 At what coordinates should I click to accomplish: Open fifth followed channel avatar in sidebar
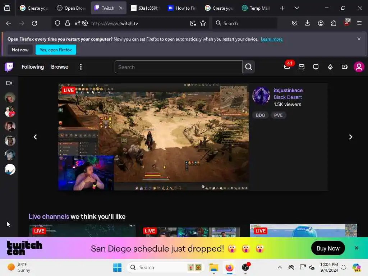point(10,155)
